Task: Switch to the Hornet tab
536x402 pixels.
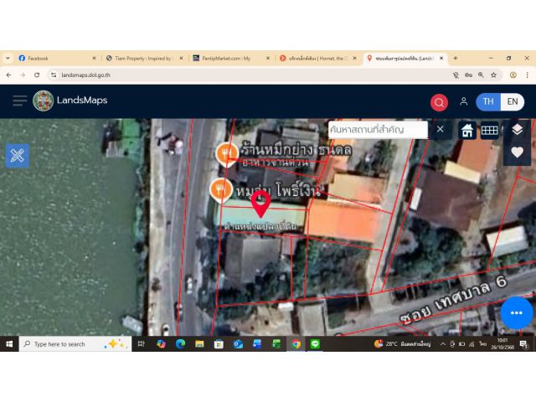Action: pyautogui.click(x=317, y=59)
